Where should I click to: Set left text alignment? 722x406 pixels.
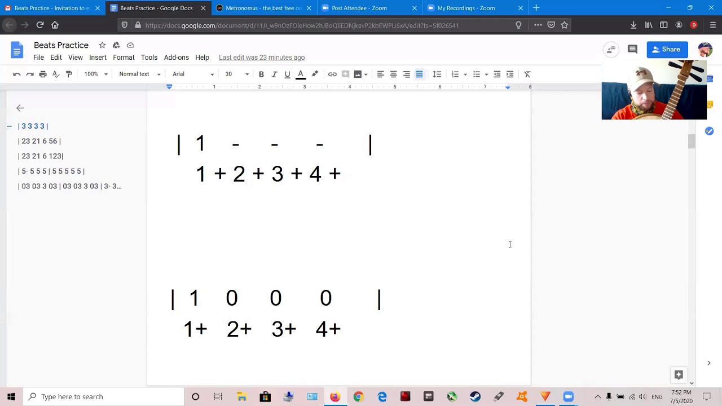pos(380,74)
